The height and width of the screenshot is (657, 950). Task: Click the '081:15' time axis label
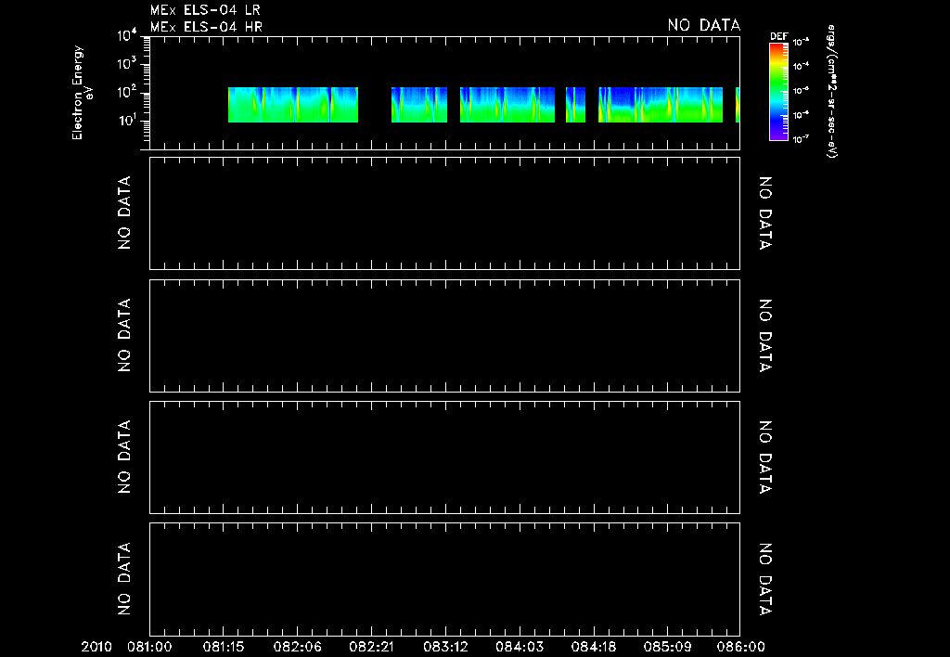(224, 648)
